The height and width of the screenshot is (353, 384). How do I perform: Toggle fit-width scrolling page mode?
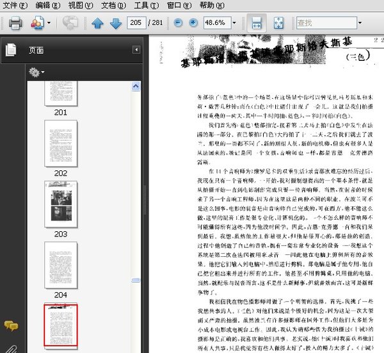click(255, 23)
